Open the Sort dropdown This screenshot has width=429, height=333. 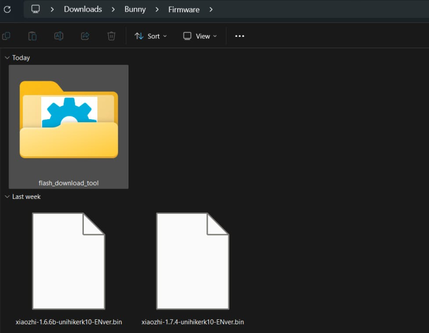click(150, 36)
